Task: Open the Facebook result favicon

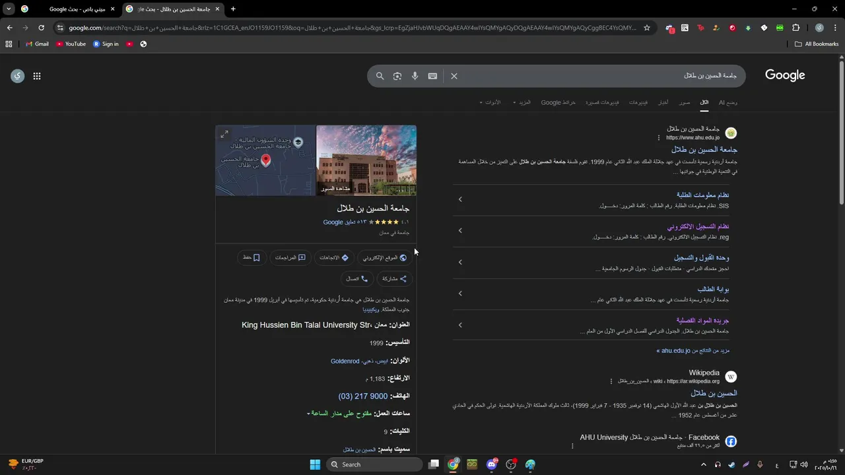Action: [731, 441]
